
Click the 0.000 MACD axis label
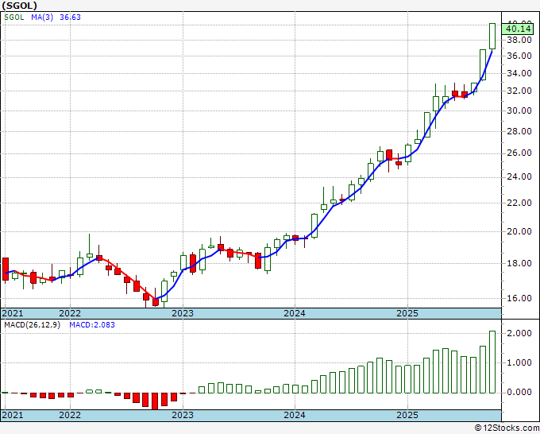(x=519, y=393)
